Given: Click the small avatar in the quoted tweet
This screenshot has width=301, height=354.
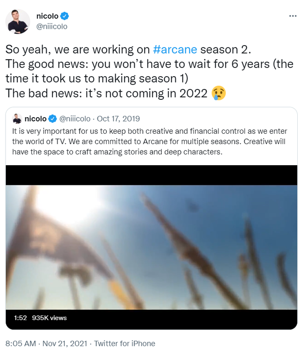Looking at the screenshot, I should (x=17, y=119).
